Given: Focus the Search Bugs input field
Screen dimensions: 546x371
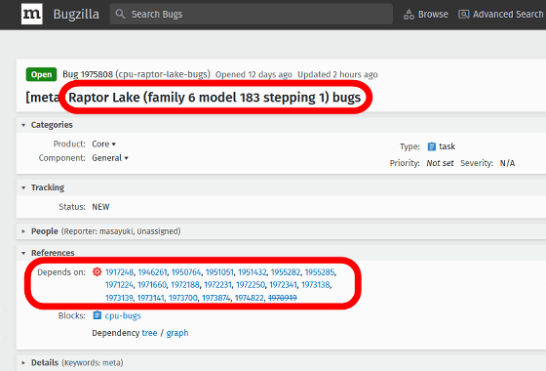Looking at the screenshot, I should [x=252, y=14].
